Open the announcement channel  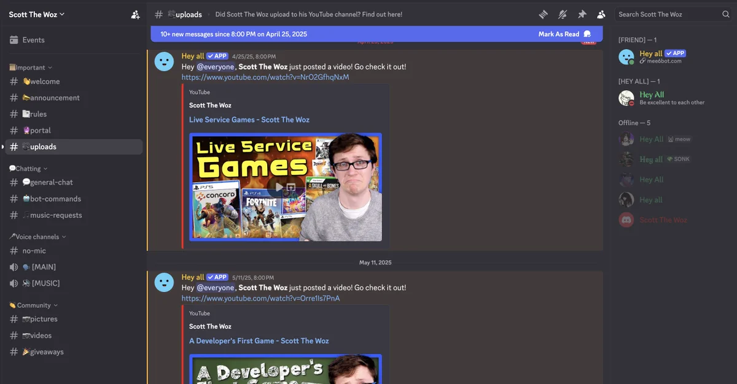pyautogui.click(x=74, y=98)
